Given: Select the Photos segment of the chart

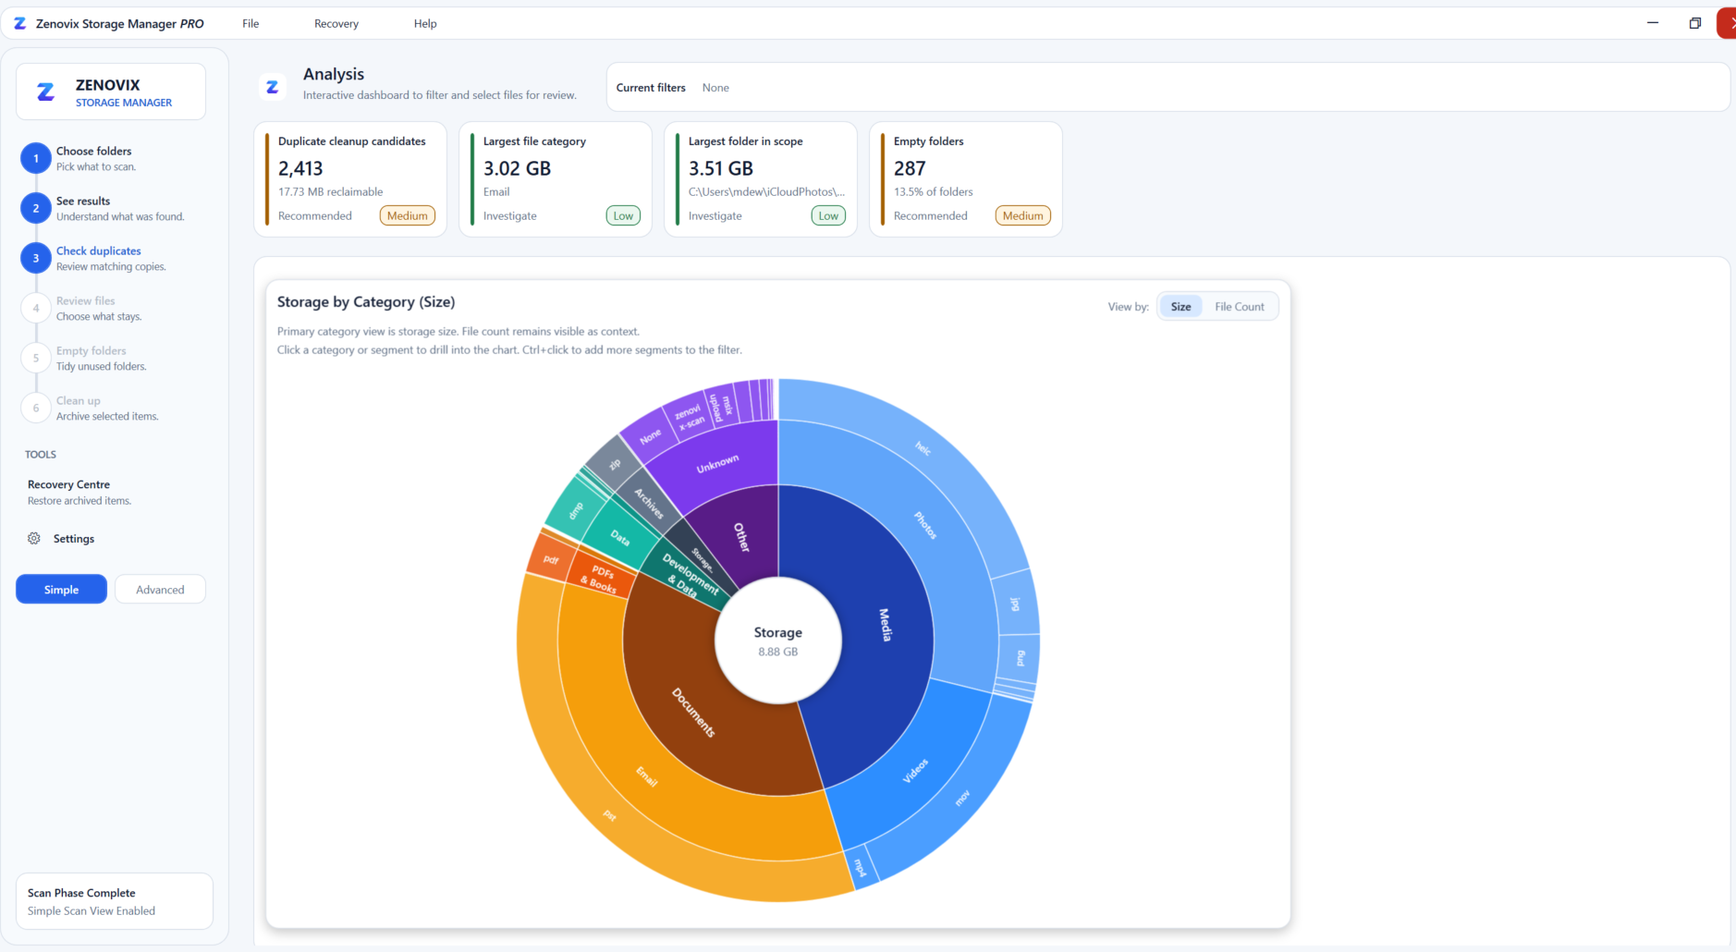Looking at the screenshot, I should click(x=926, y=525).
